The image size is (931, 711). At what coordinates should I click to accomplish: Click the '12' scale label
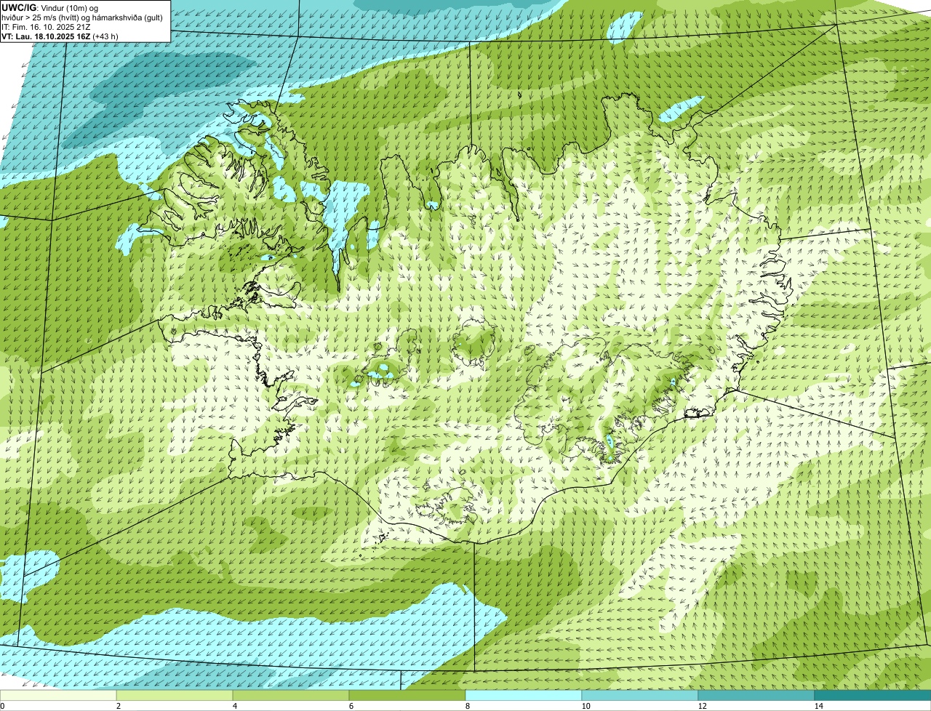pyautogui.click(x=702, y=706)
